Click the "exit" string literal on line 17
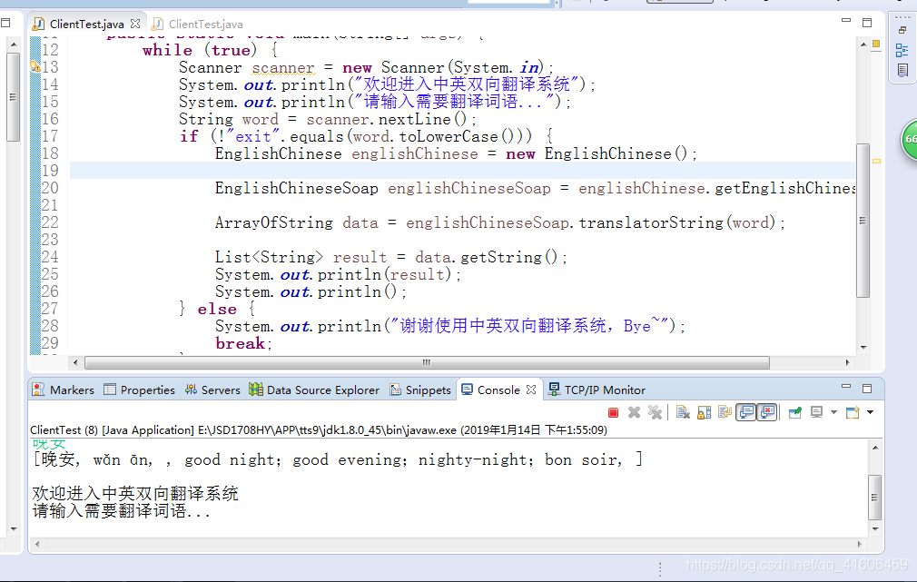Viewport: 917px width, 582px height. [253, 137]
